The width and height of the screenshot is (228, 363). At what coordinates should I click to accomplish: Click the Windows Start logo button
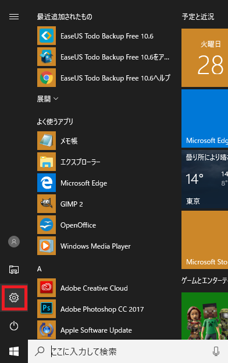click(x=14, y=351)
